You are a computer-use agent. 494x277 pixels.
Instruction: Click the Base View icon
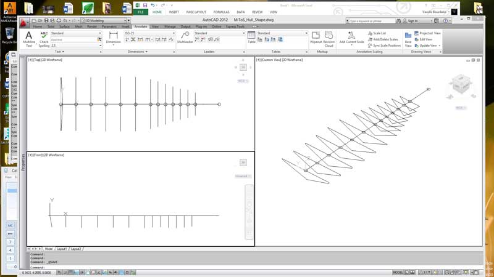tap(408, 39)
